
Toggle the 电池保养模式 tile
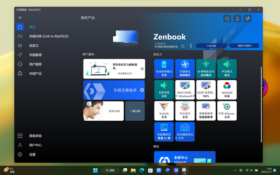(x=164, y=69)
